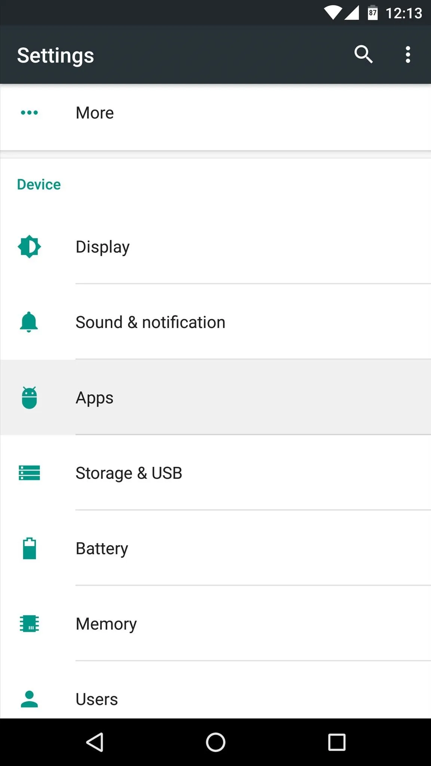Tap the home circle navigation button

215,742
